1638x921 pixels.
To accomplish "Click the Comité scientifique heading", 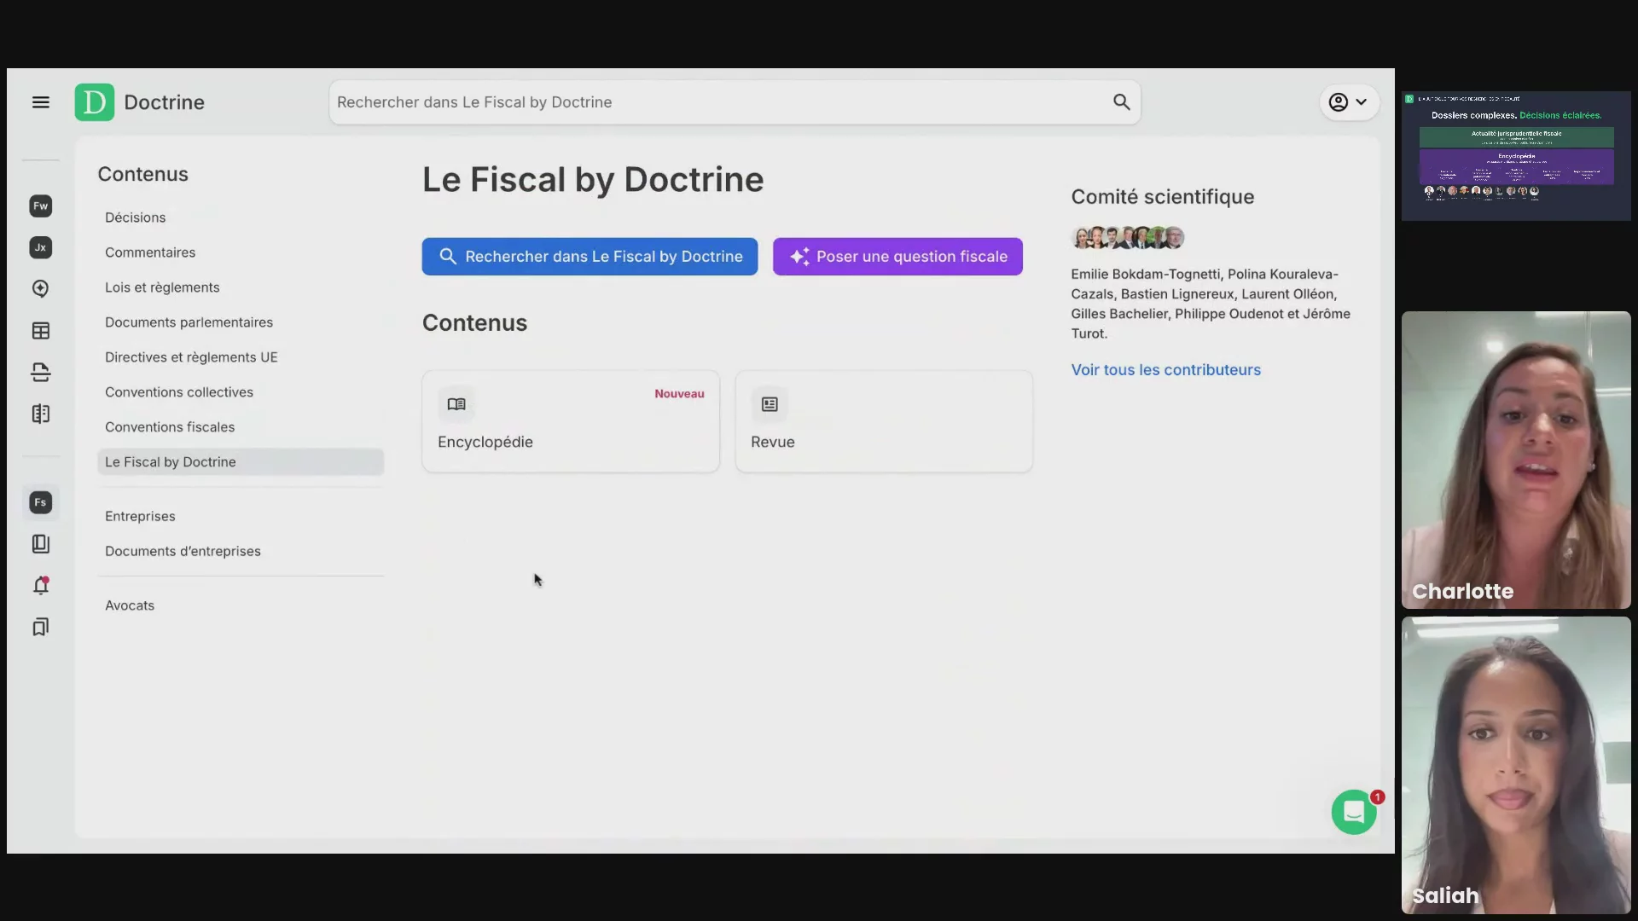I will (x=1162, y=197).
